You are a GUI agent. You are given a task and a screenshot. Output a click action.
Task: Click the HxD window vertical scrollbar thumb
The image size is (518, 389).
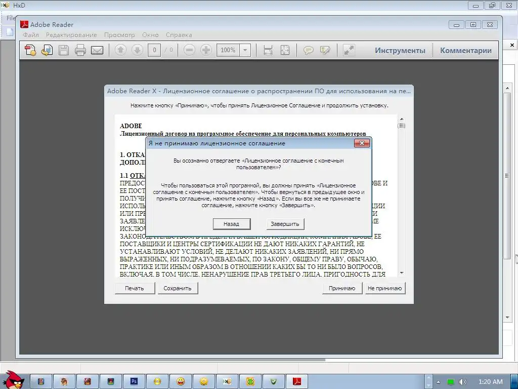point(507,176)
